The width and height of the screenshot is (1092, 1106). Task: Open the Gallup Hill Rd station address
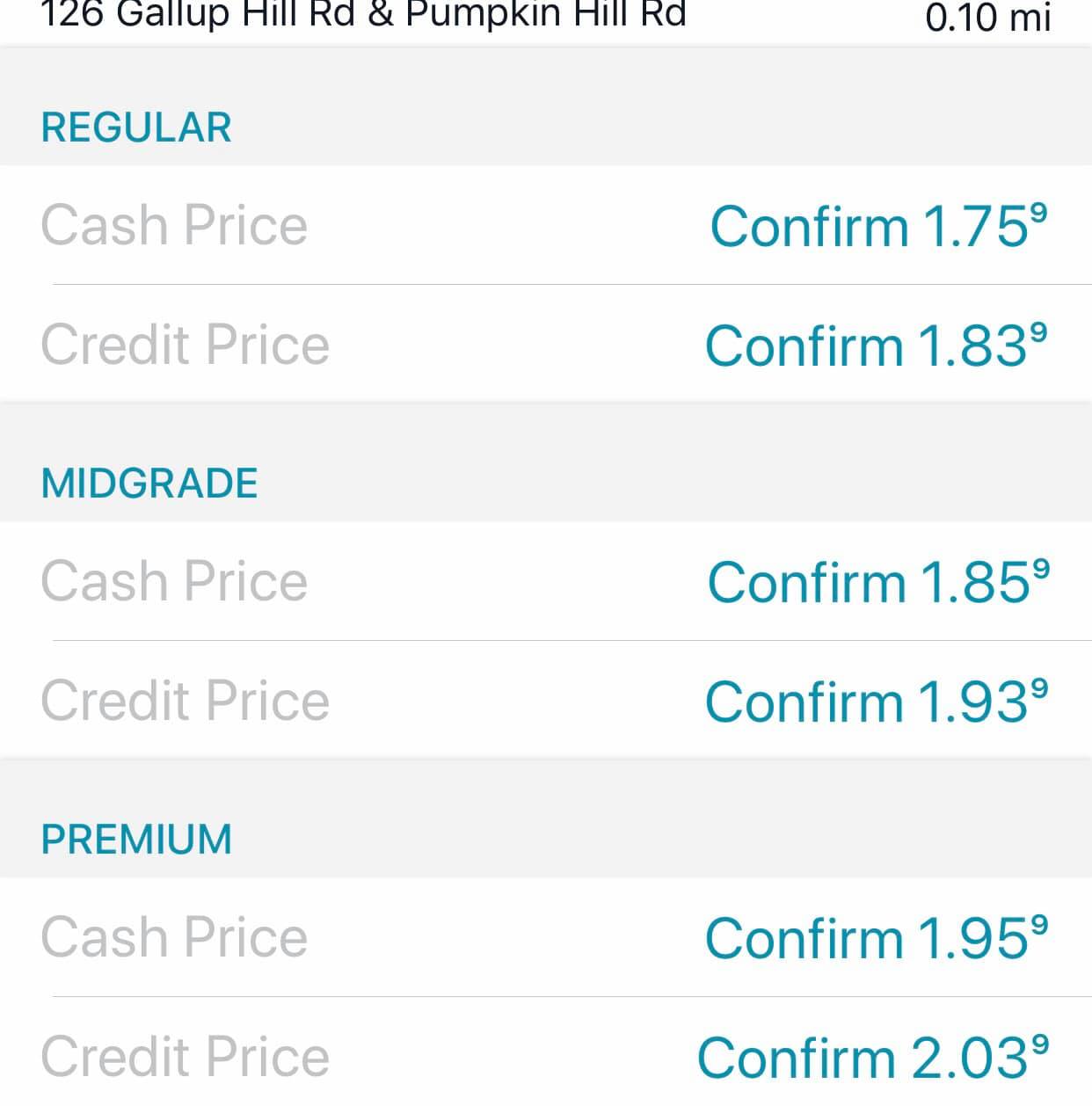pos(363,15)
